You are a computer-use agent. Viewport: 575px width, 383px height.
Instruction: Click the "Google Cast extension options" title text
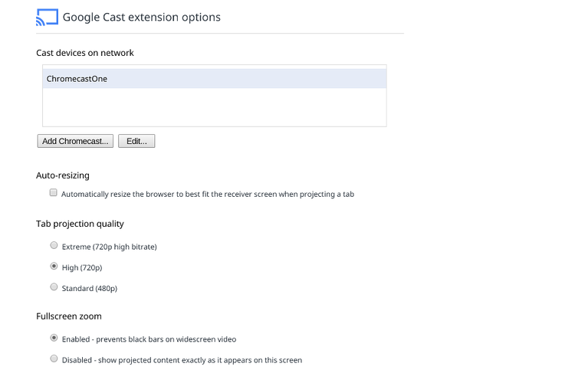[x=141, y=17]
